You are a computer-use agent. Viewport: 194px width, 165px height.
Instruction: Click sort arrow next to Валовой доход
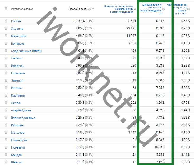coord(93,9)
